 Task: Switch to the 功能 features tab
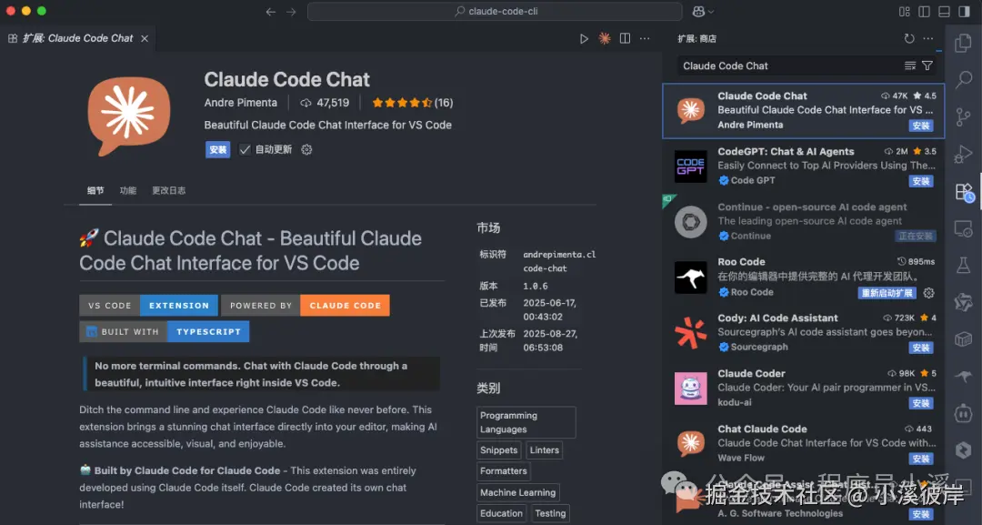coord(128,190)
